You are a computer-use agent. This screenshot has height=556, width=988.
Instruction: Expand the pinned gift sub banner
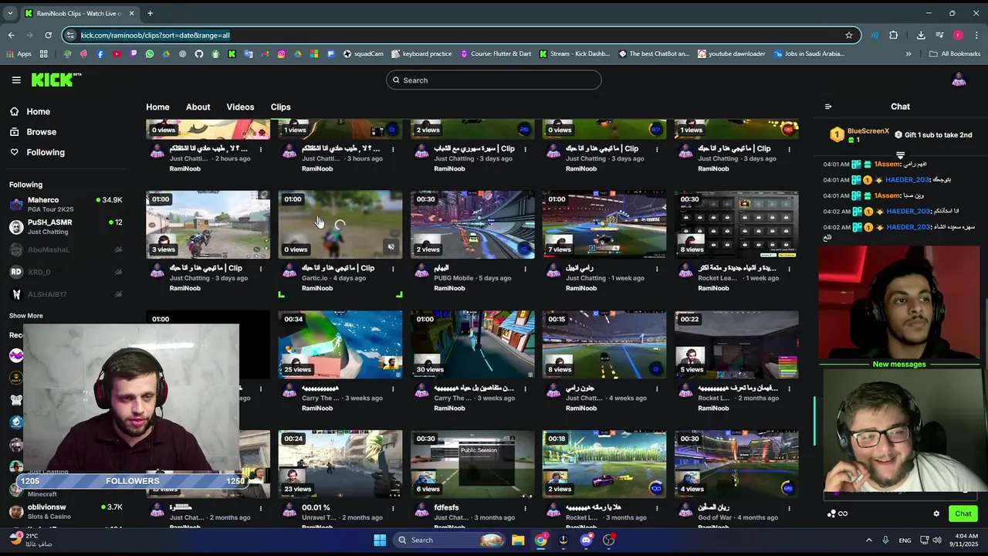pyautogui.click(x=900, y=154)
